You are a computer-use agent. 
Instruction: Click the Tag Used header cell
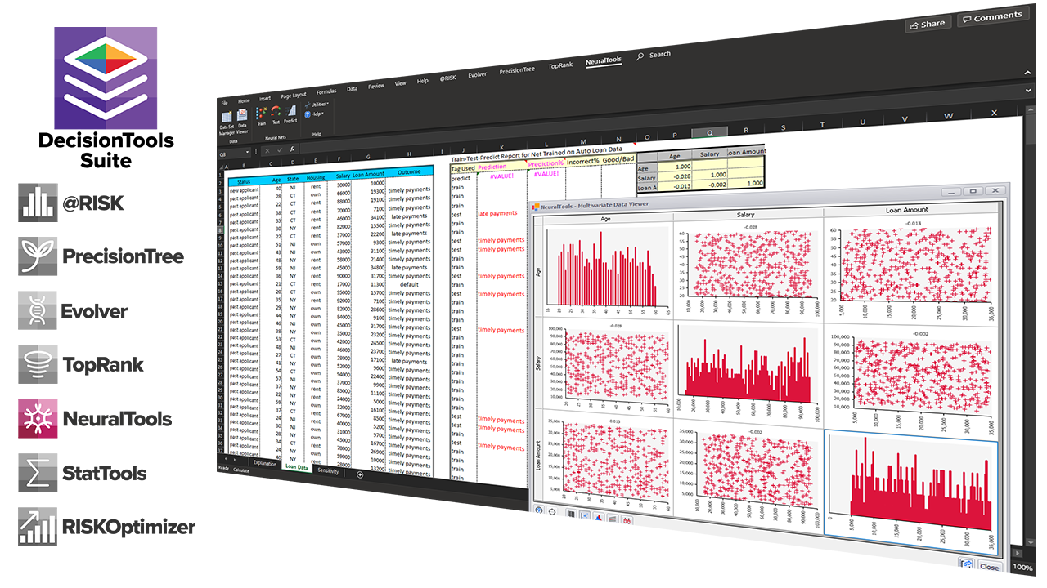point(463,169)
